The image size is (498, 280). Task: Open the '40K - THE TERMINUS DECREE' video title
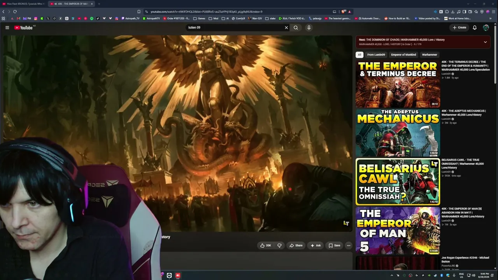point(465,66)
